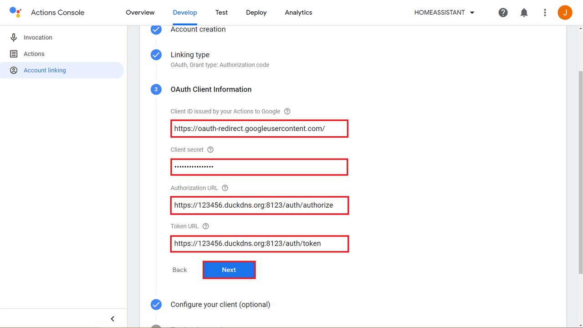Image resolution: width=583 pixels, height=328 pixels.
Task: Click the Token URL help icon
Action: pos(205,226)
